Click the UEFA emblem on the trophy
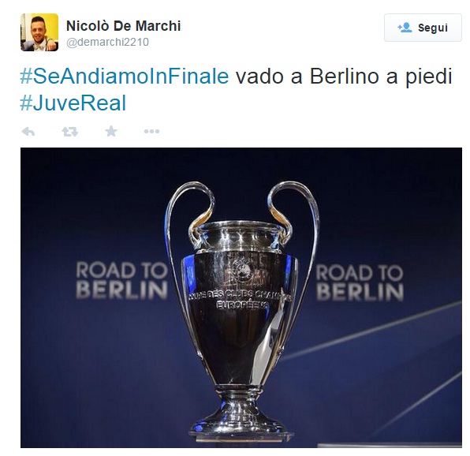This screenshot has width=470, height=456. pyautogui.click(x=242, y=268)
